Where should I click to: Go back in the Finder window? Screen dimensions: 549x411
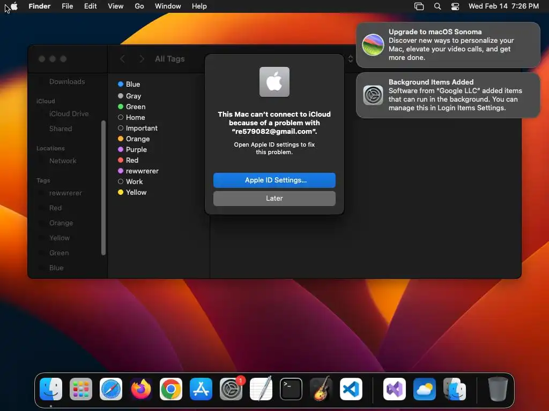pos(122,59)
